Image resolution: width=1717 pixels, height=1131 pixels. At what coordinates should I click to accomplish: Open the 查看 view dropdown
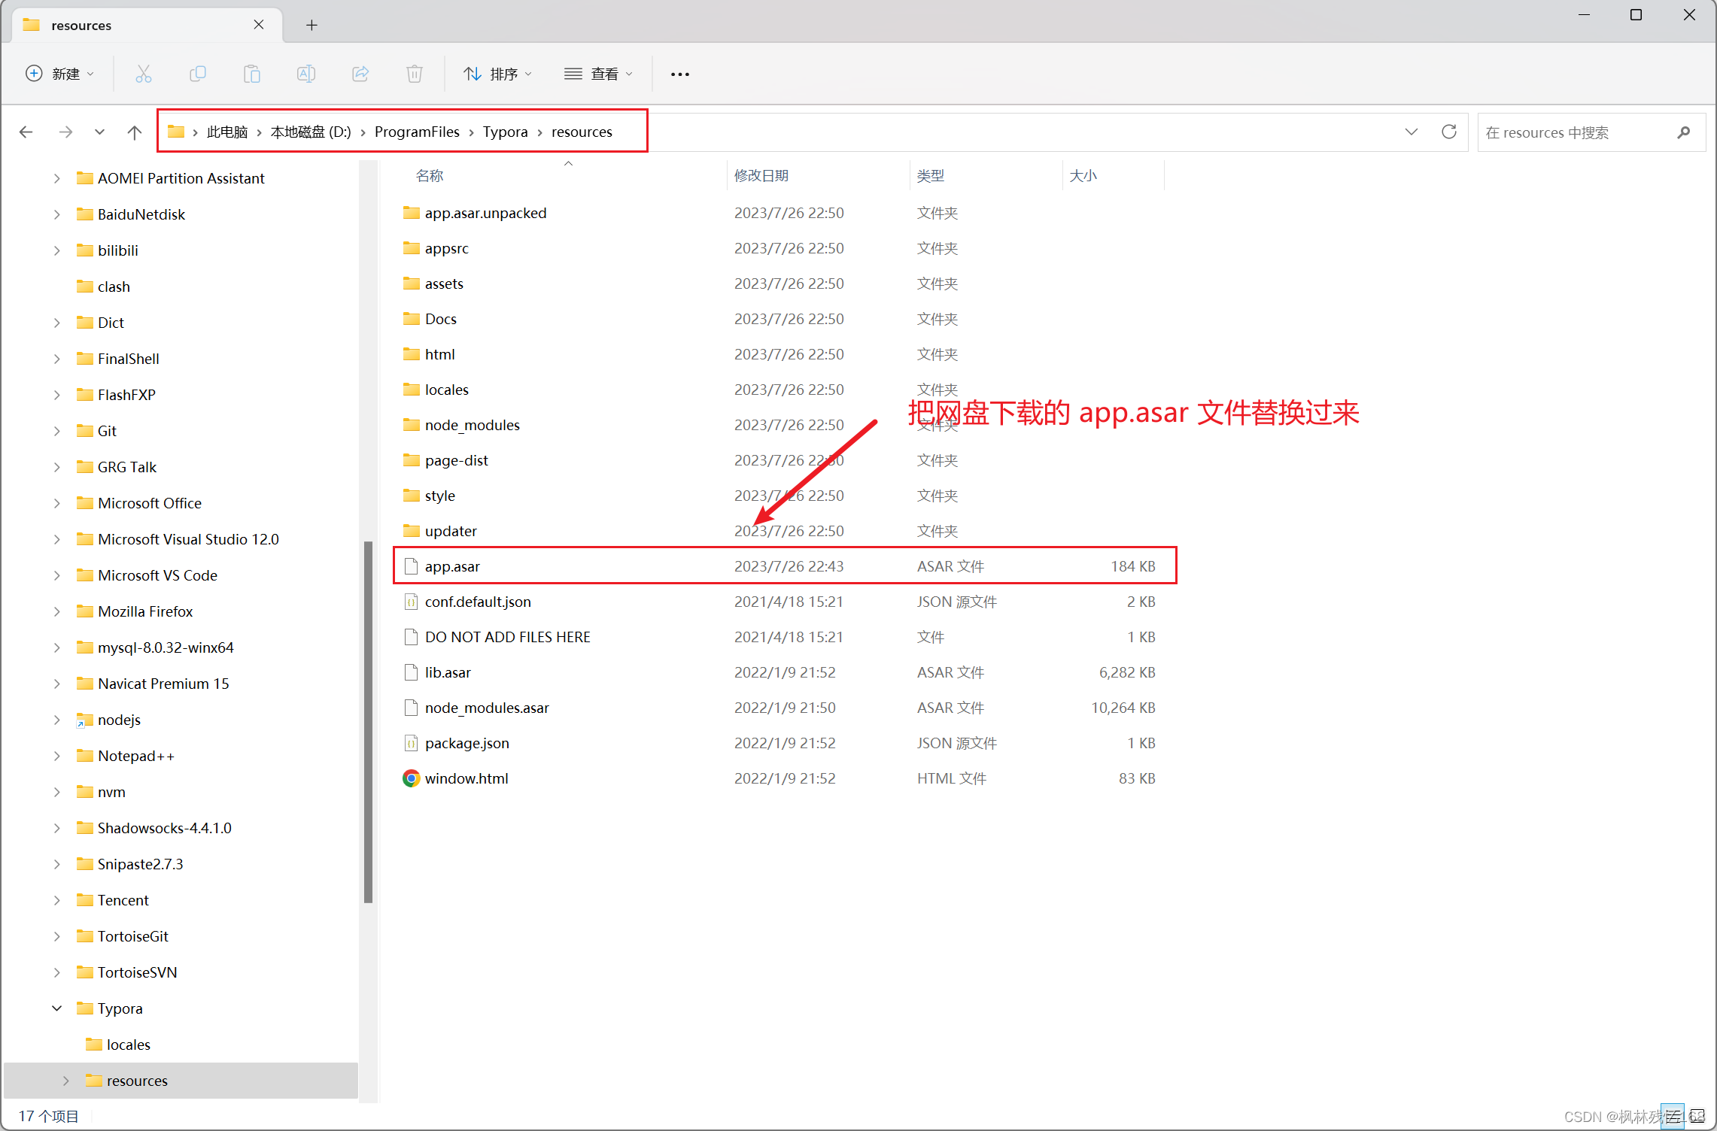pyautogui.click(x=599, y=74)
